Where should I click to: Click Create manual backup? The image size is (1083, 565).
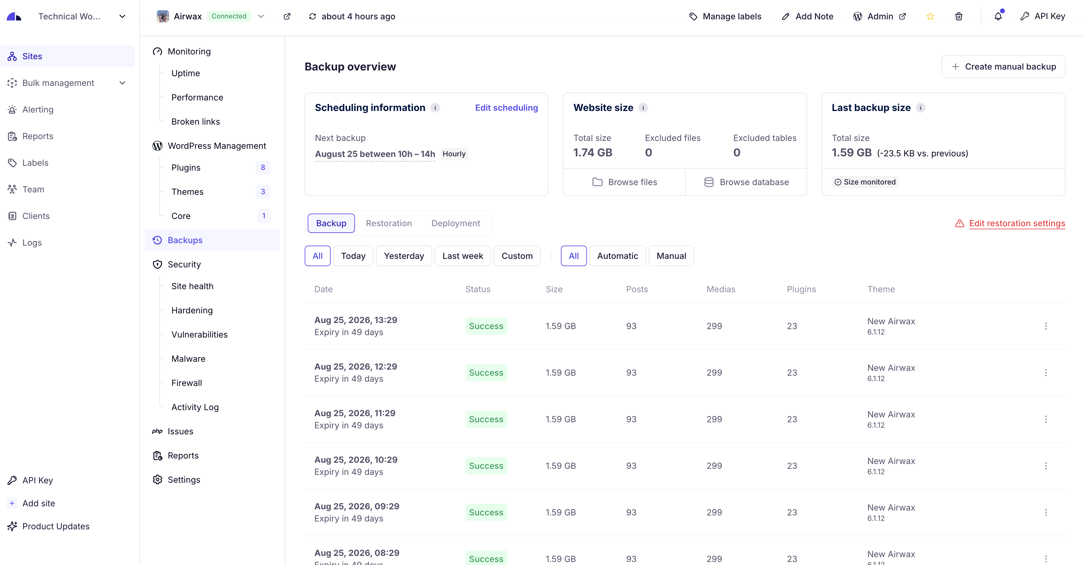point(1003,67)
